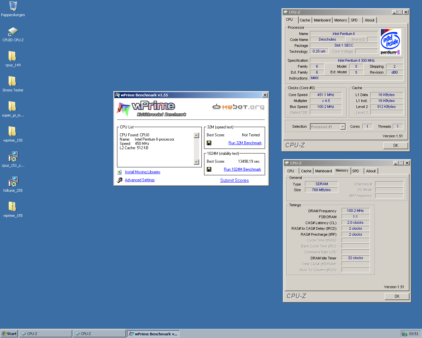Click the DRAM Frequency 100.2 MHz field

point(355,211)
